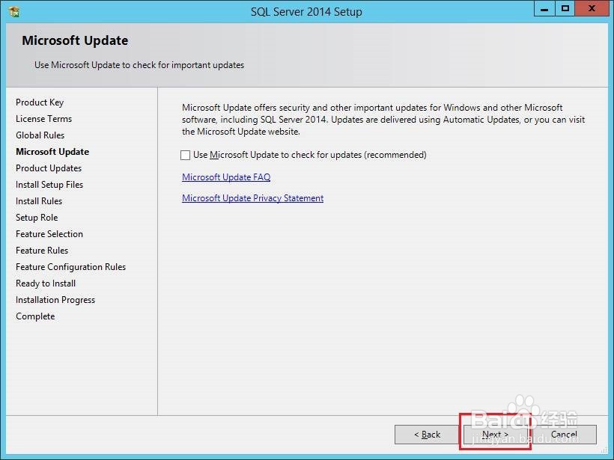Select Install Setup Files step
The width and height of the screenshot is (614, 460).
pos(49,185)
